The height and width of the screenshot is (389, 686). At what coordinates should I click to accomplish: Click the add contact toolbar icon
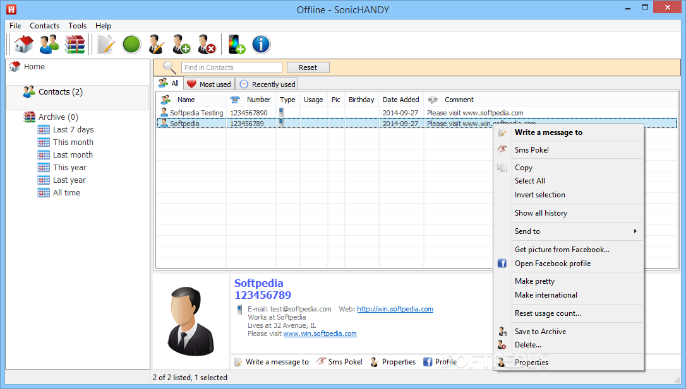click(181, 44)
